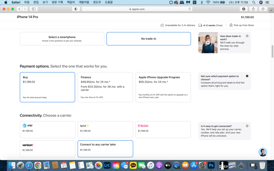
Task: Launch Adobe Creative Cloud from the dock
Action: [x=116, y=165]
